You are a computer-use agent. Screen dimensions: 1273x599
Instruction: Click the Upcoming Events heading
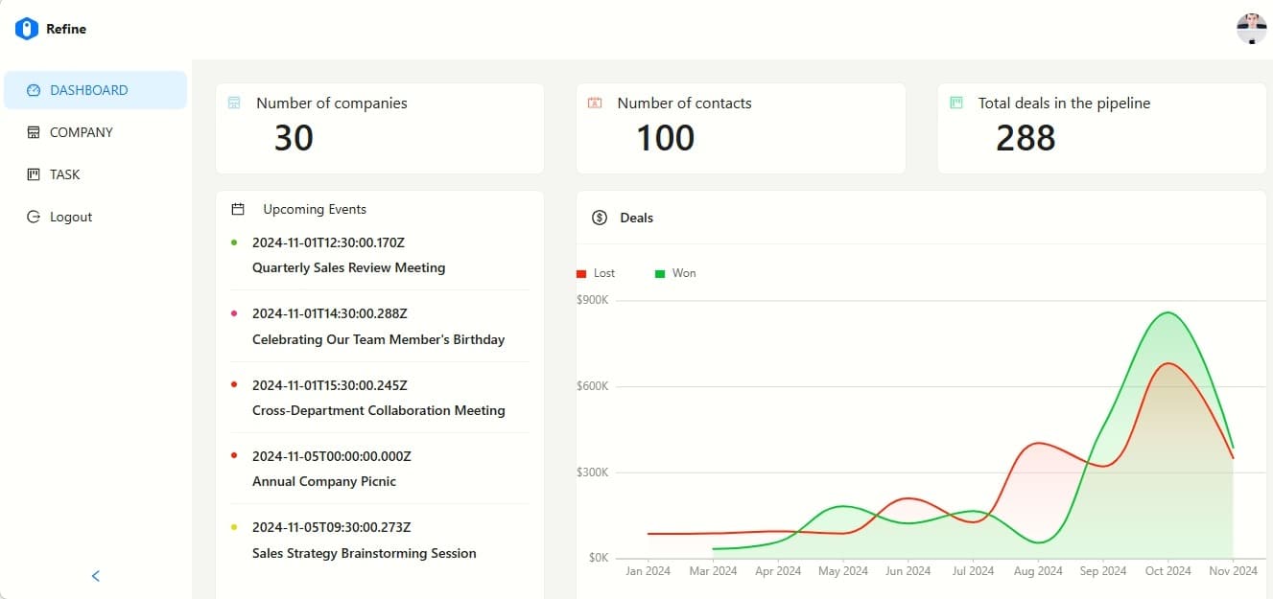click(x=315, y=209)
